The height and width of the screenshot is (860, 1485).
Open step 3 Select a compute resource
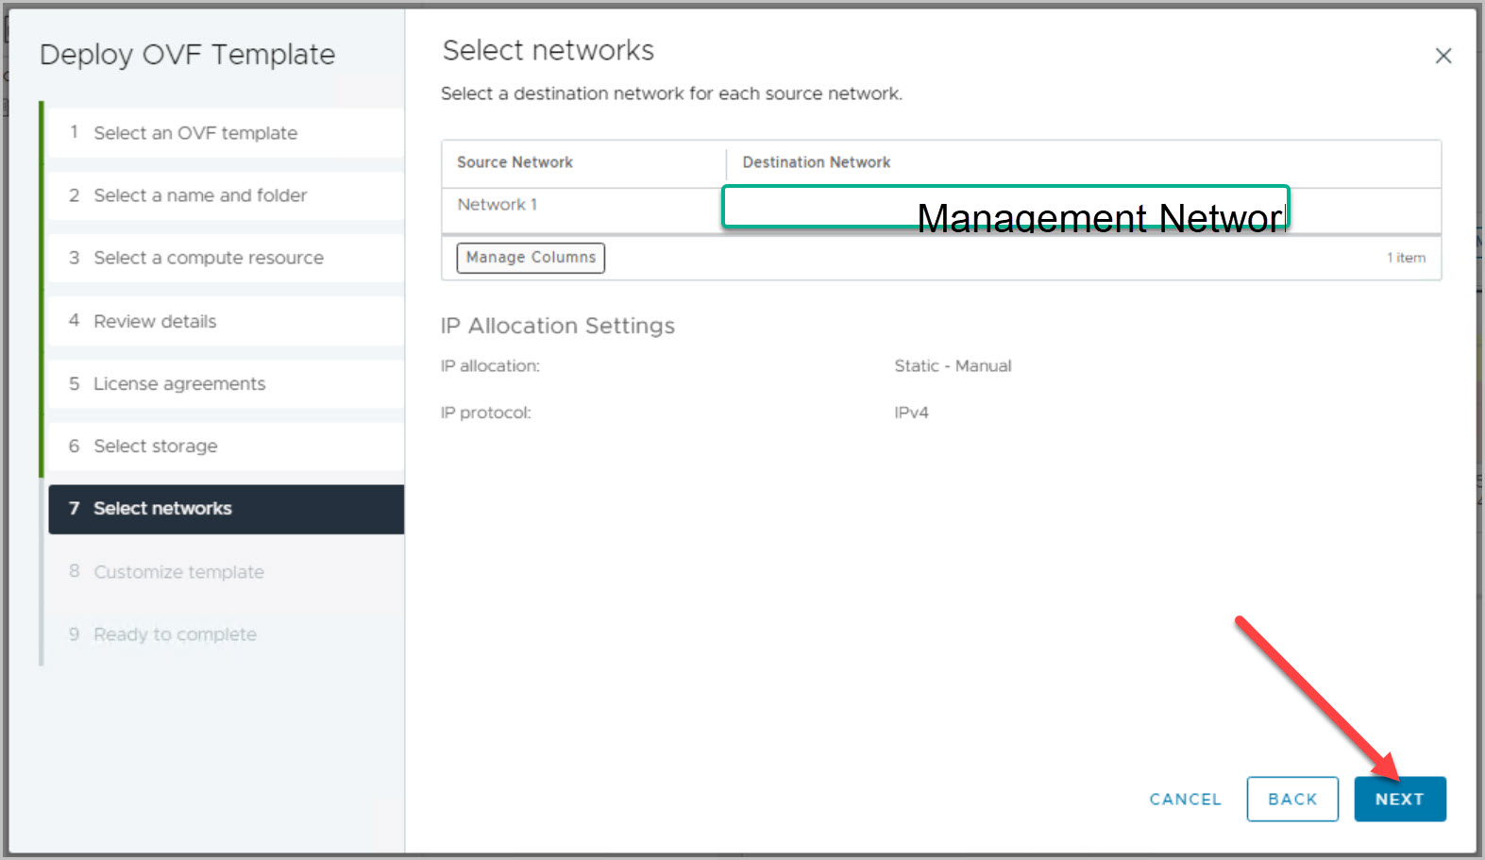[x=208, y=258]
